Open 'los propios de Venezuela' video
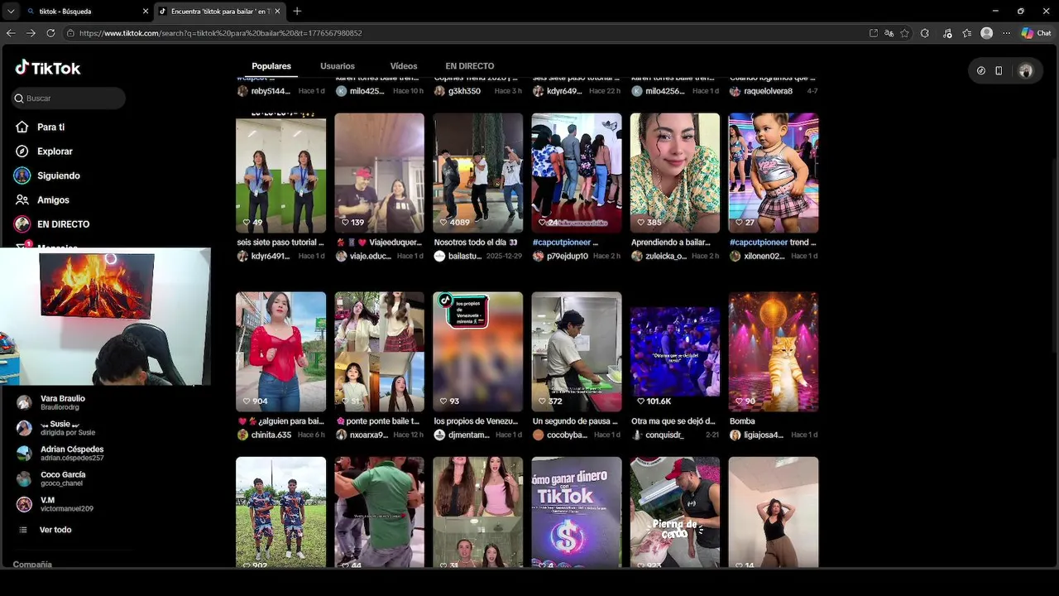Viewport: 1059px width, 596px height. point(478,352)
